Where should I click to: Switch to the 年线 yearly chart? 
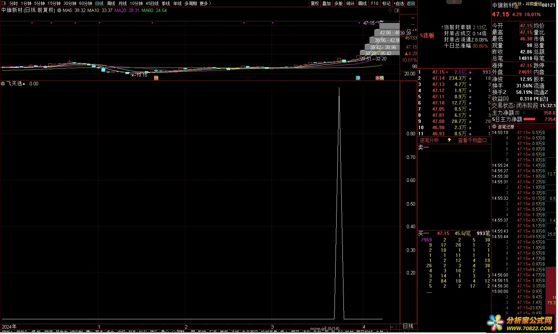tap(178, 3)
